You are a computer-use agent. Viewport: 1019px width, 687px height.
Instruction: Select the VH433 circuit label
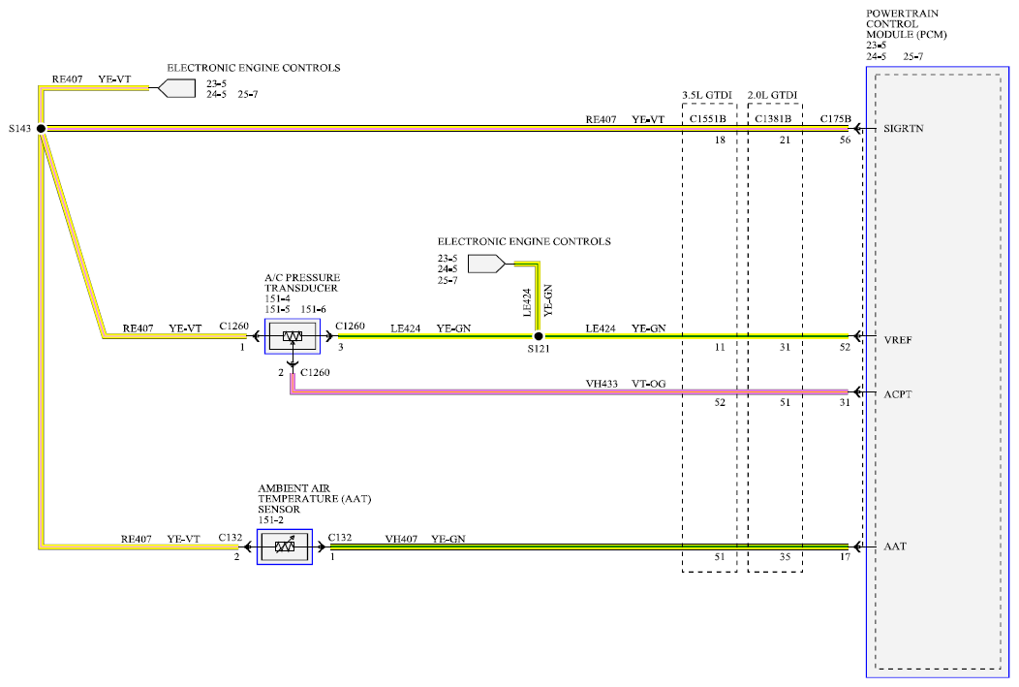[x=602, y=384]
